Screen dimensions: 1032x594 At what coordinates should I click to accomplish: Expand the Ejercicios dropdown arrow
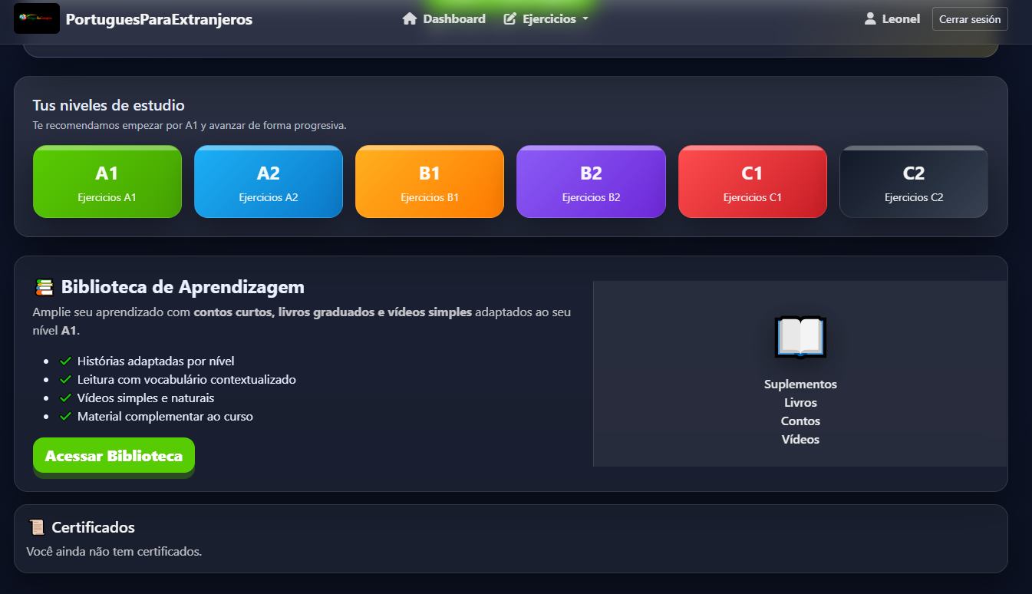[585, 19]
